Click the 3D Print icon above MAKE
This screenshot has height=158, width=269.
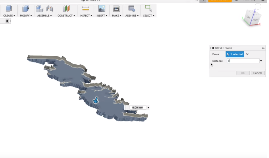[116, 8]
